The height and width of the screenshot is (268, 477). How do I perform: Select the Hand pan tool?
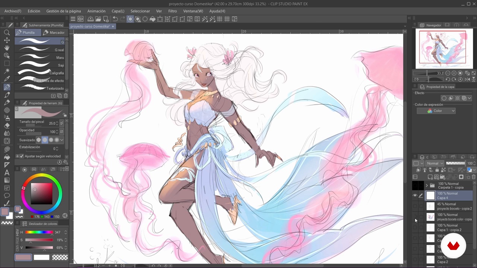[x=7, y=48]
